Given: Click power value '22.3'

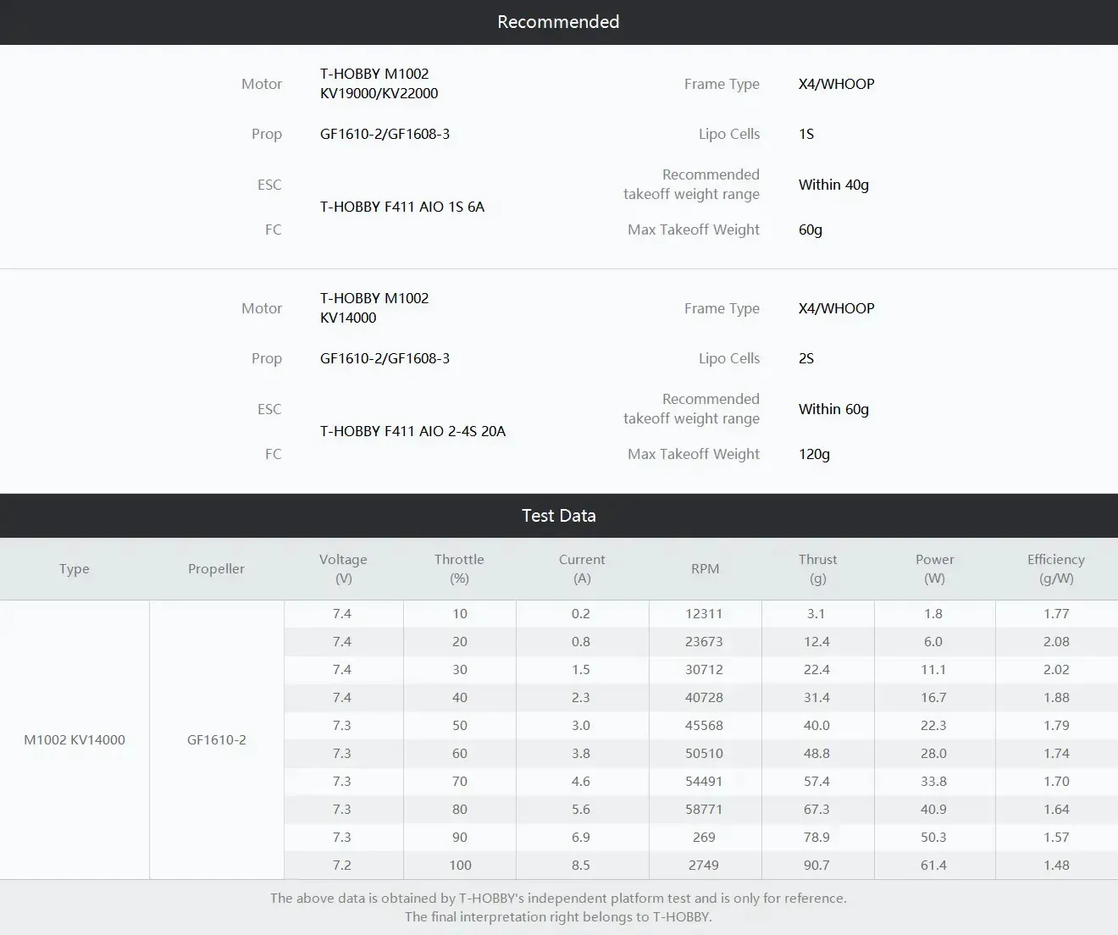Looking at the screenshot, I should (934, 726).
